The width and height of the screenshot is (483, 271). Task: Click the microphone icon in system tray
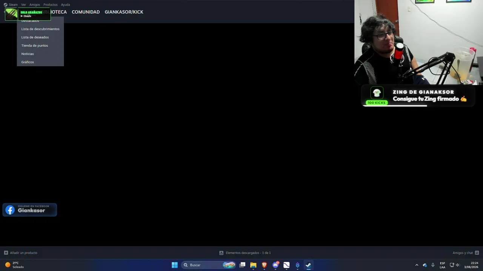(x=433, y=265)
